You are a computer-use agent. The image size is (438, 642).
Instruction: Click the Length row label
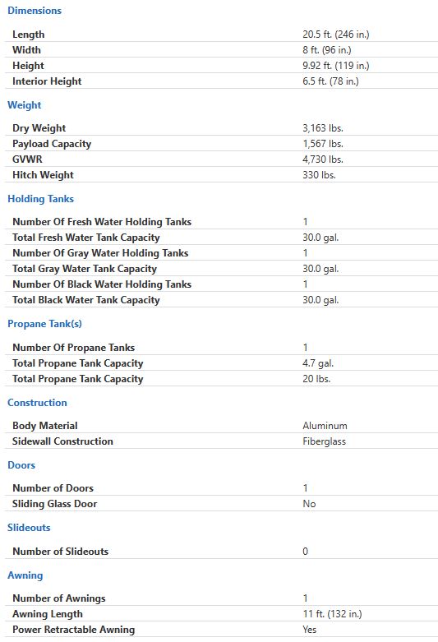tap(28, 35)
